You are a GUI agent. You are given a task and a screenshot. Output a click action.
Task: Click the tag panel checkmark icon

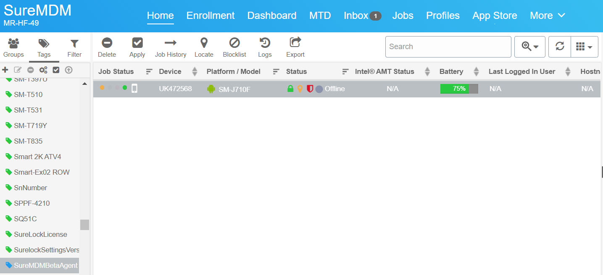(x=56, y=70)
